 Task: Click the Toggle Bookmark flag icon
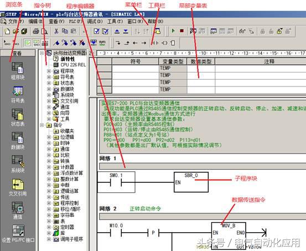[56, 43]
